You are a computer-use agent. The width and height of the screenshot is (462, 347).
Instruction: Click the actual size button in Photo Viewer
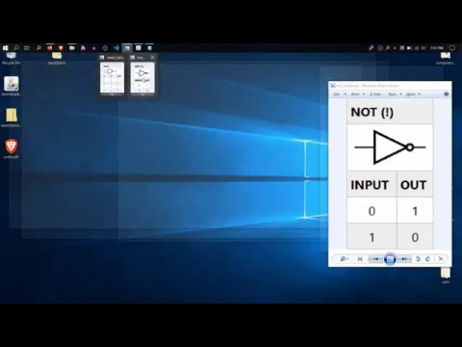pos(360,259)
